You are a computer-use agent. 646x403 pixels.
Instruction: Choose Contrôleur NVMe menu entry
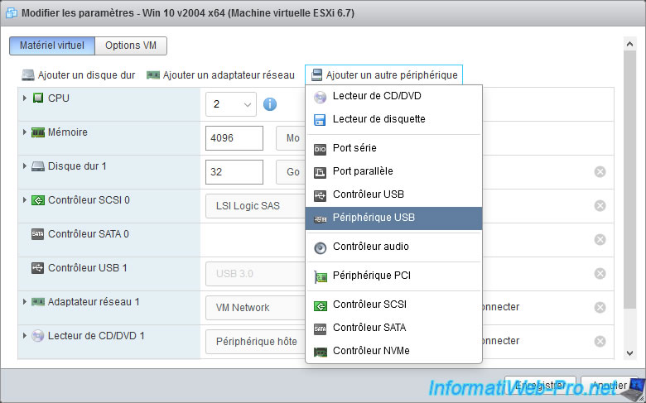coord(393,351)
